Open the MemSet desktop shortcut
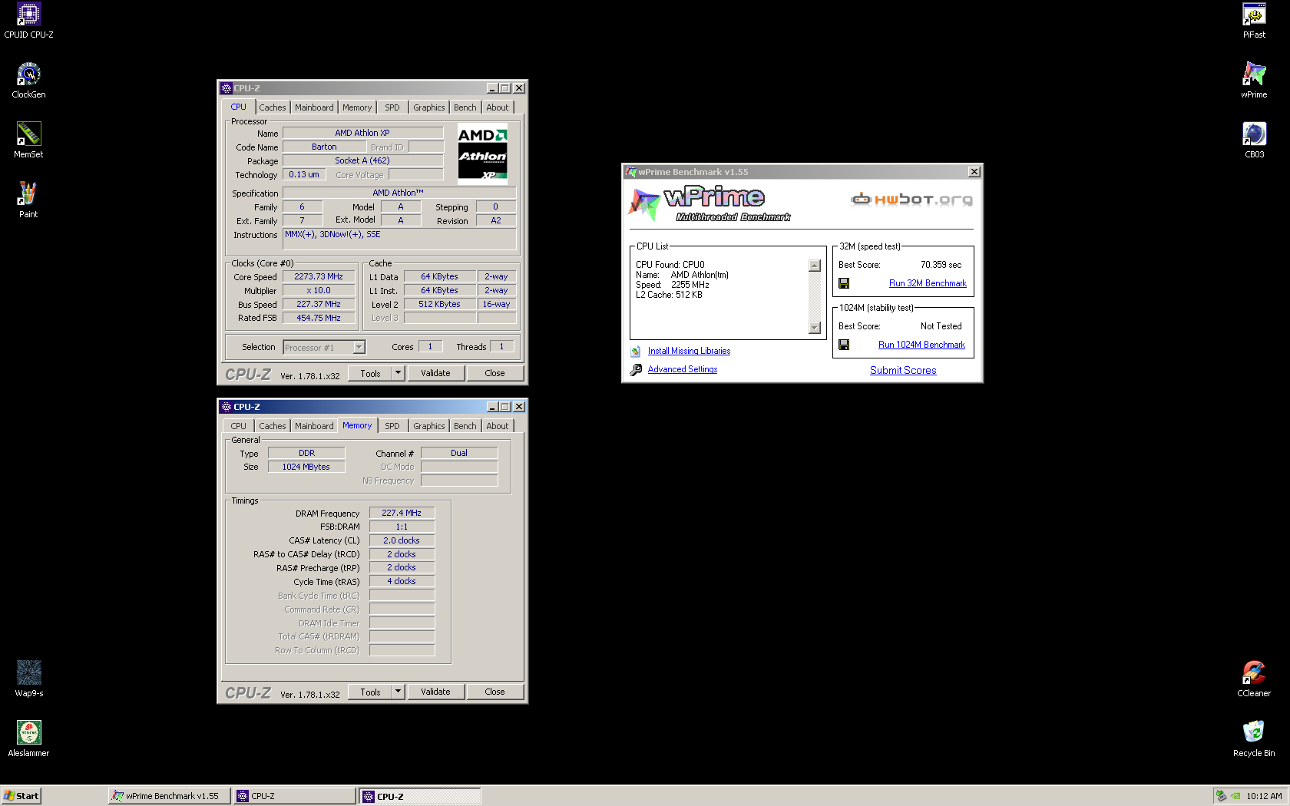The height and width of the screenshot is (806, 1290). 28,140
